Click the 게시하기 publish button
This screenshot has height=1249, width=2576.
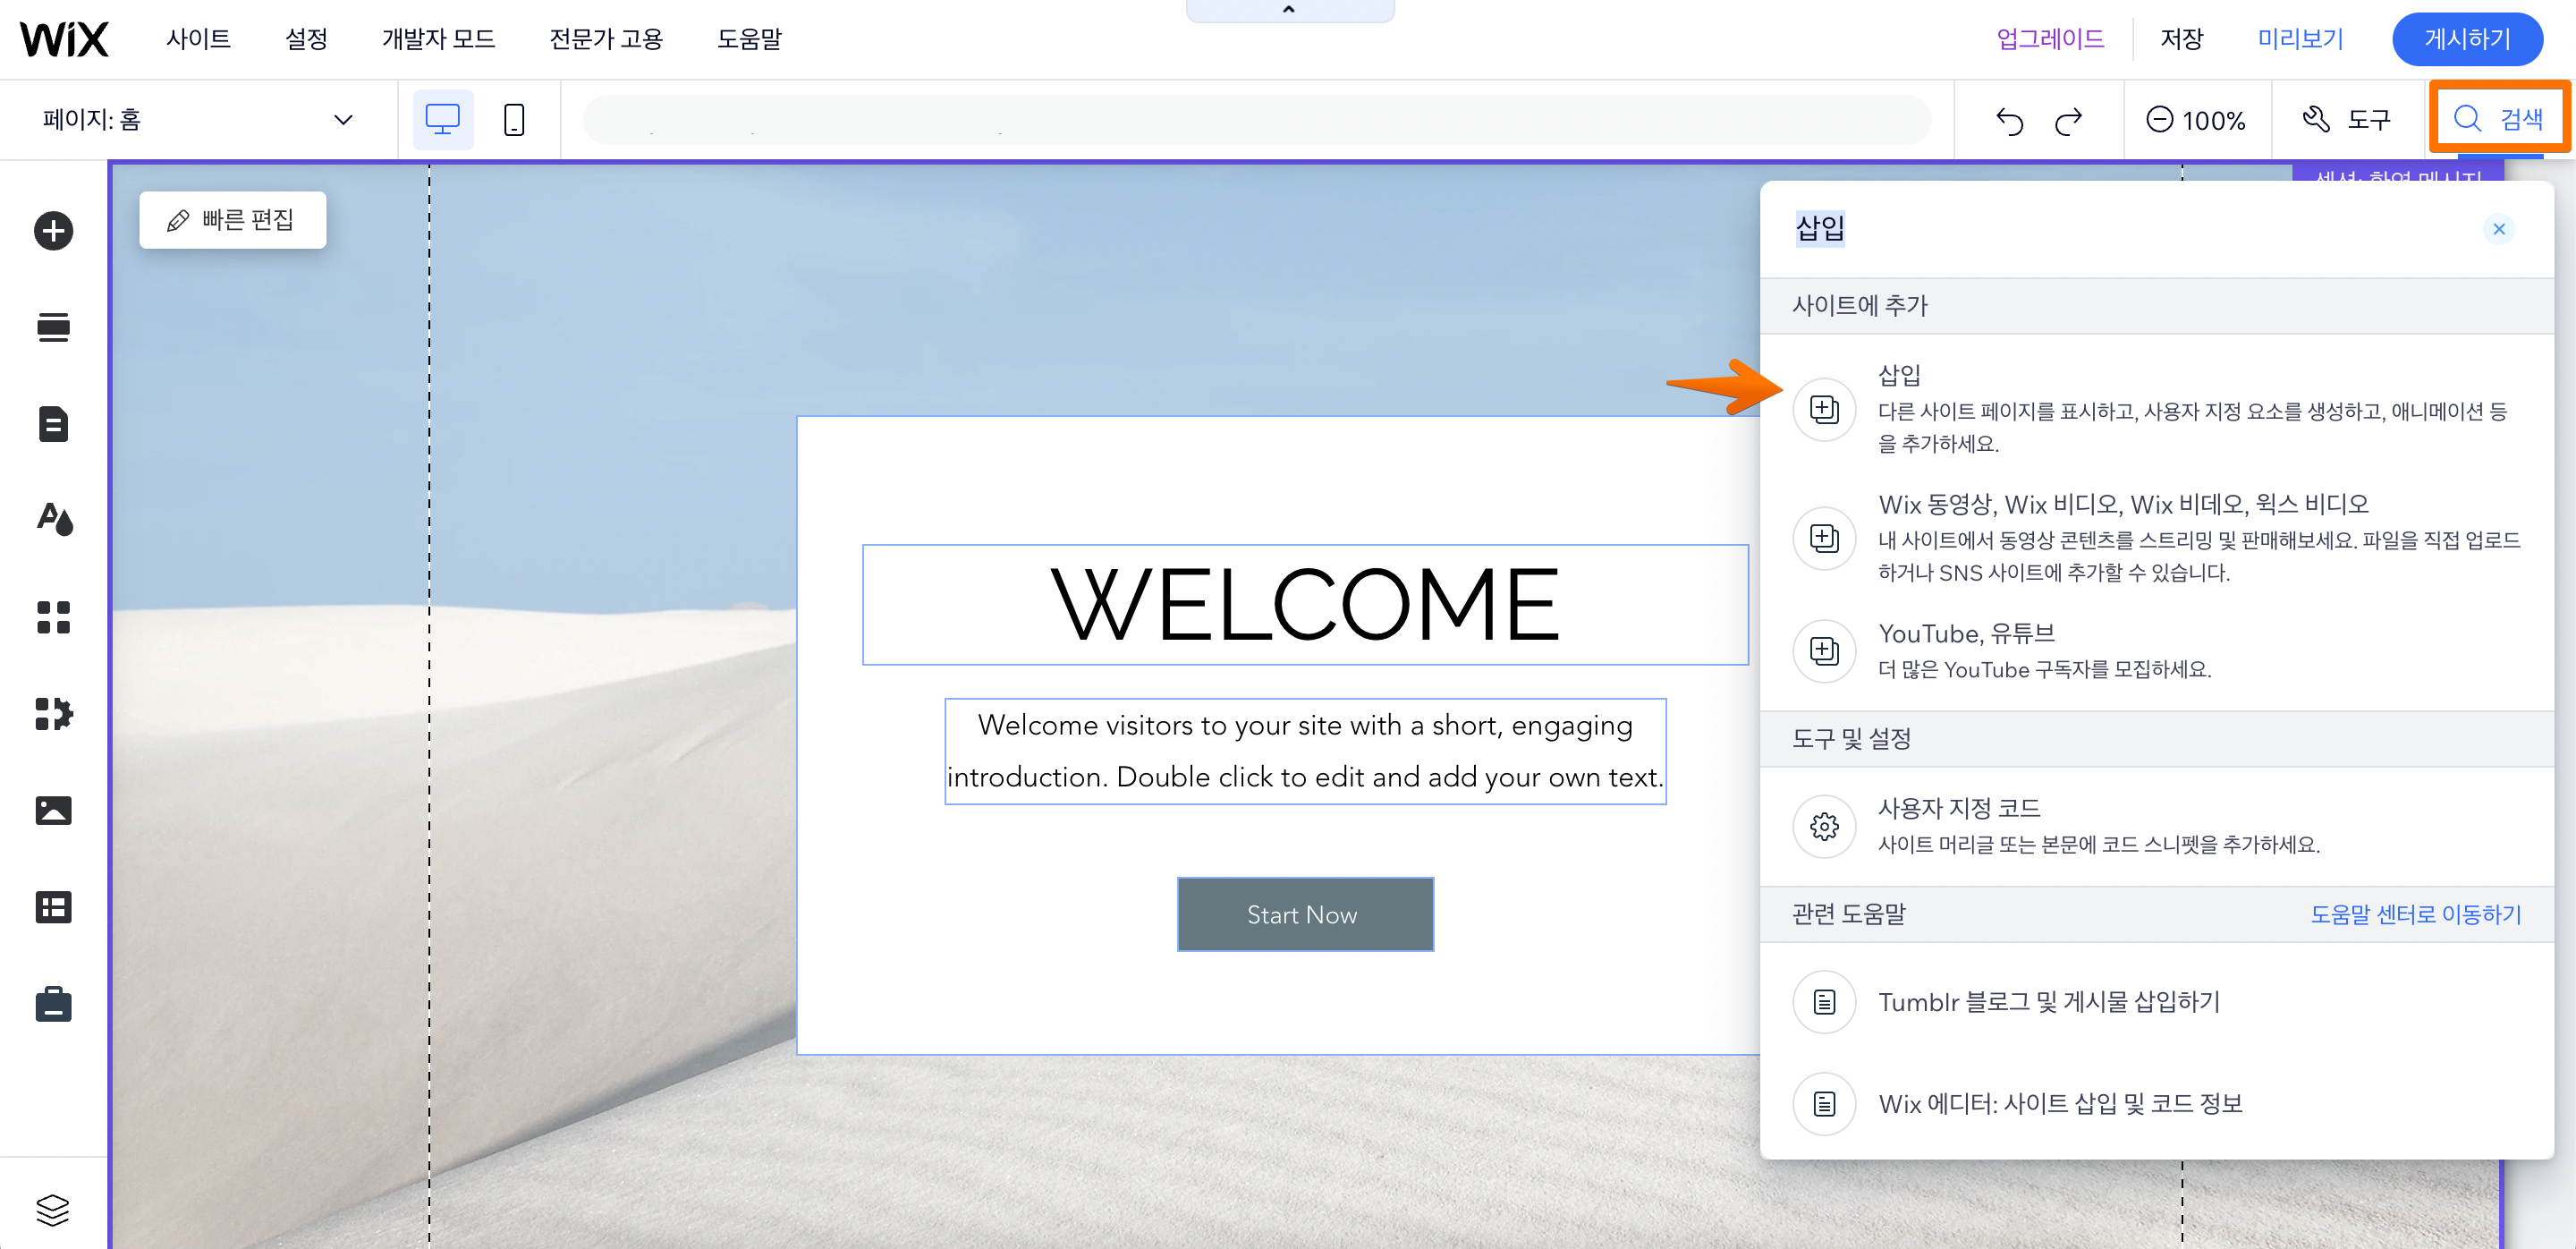[x=2466, y=39]
